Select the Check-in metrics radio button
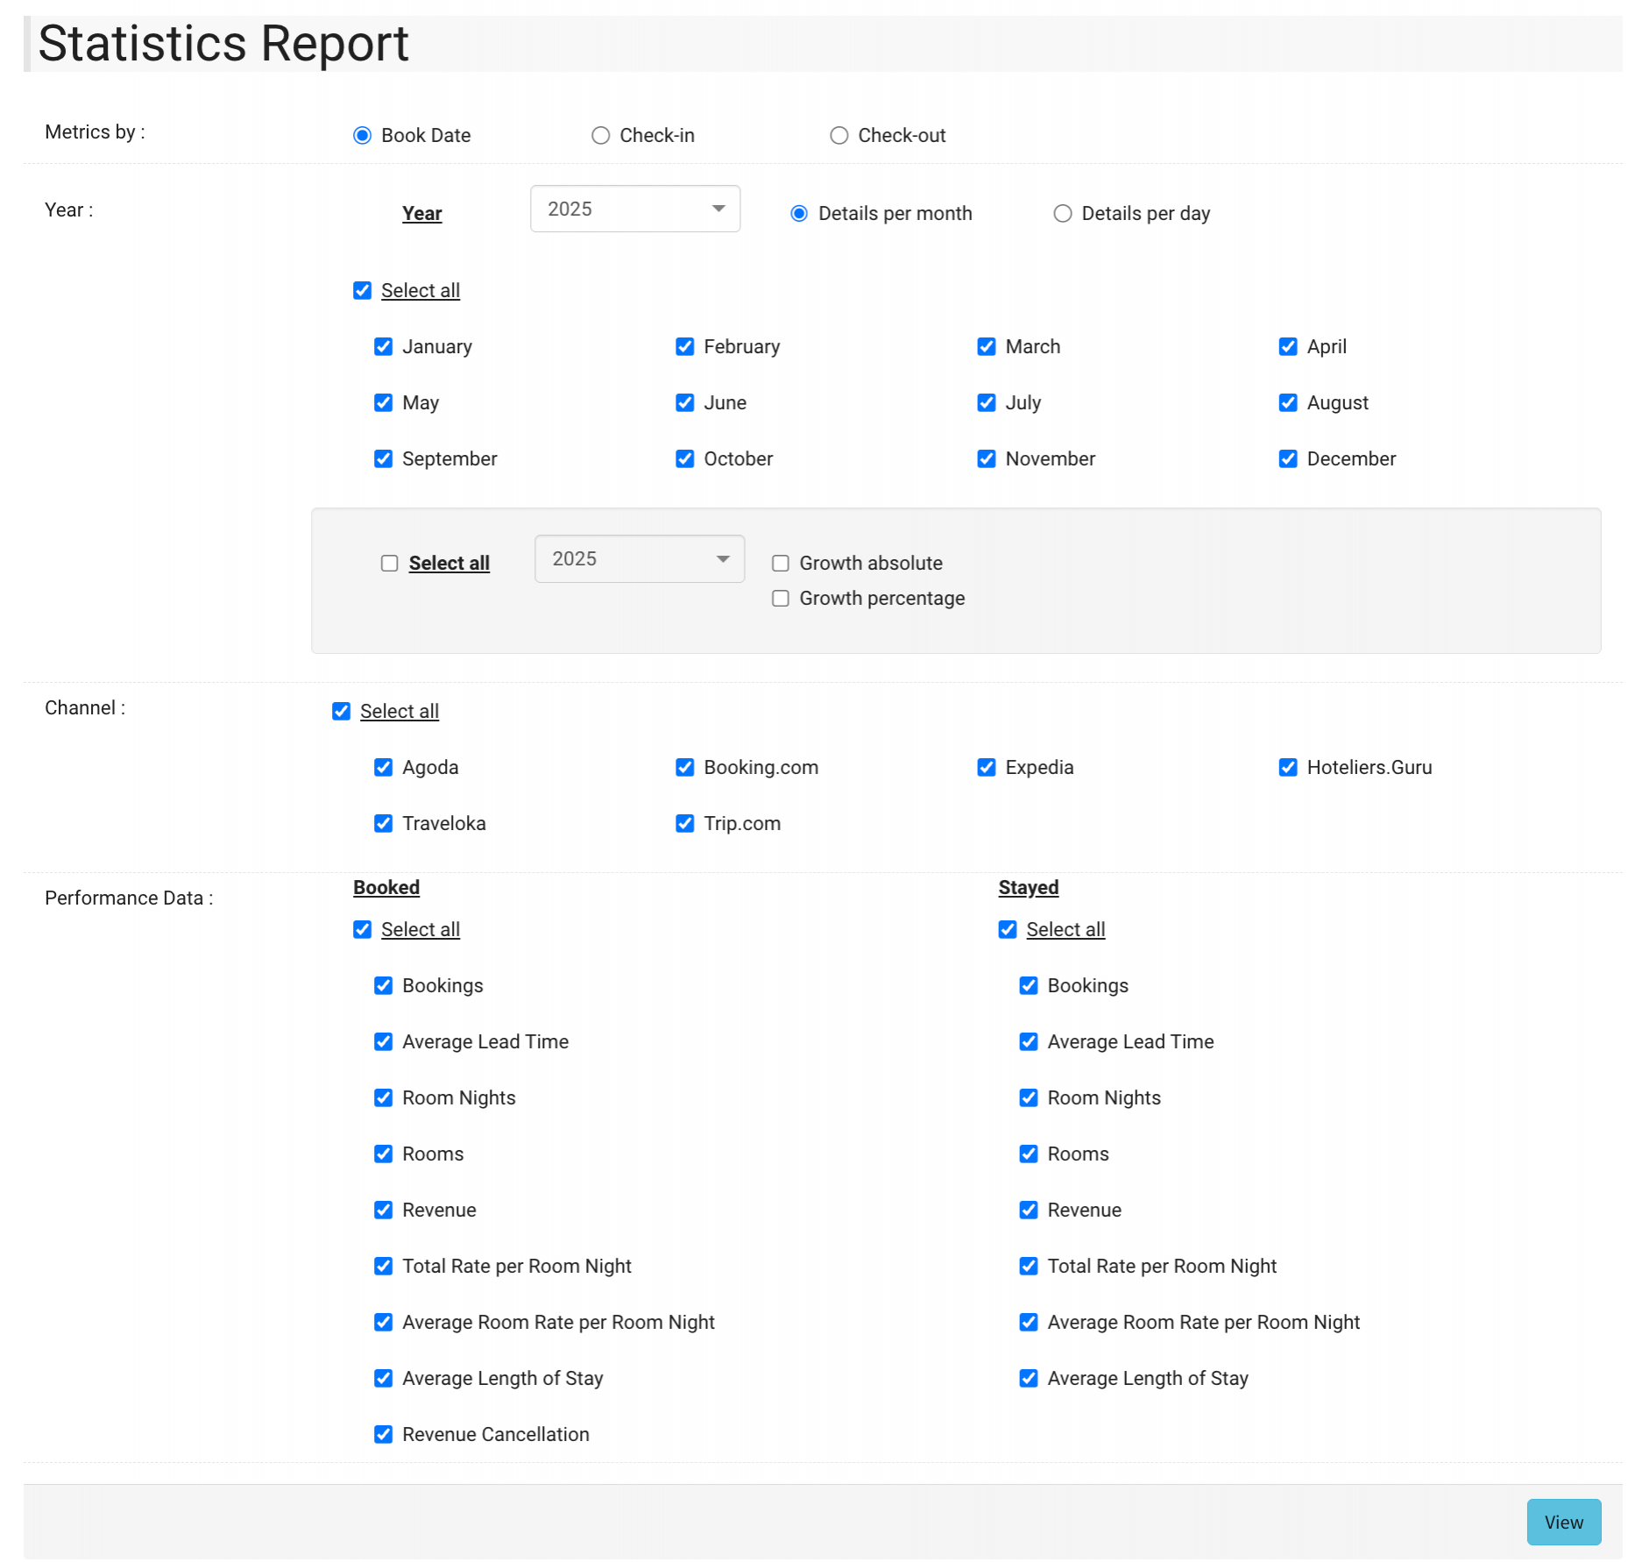Image resolution: width=1628 pixels, height=1562 pixels. (600, 136)
